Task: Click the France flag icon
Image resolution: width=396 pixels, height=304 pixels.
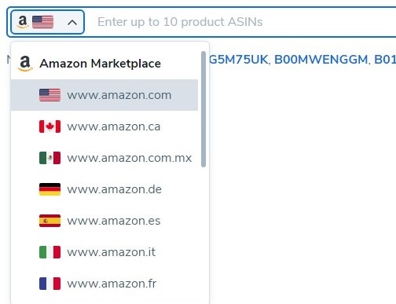Action: coord(49,284)
